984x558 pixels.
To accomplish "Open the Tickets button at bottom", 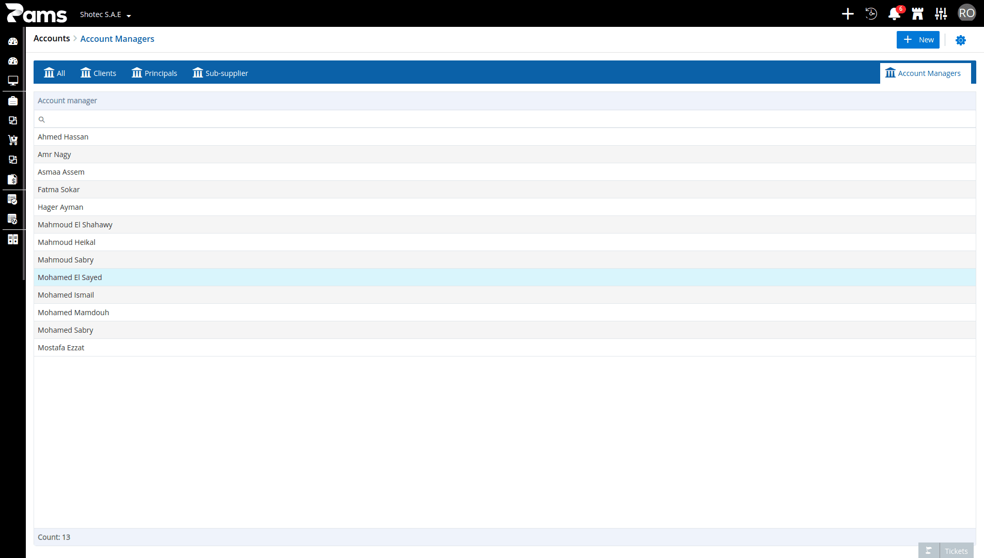I will coord(946,551).
